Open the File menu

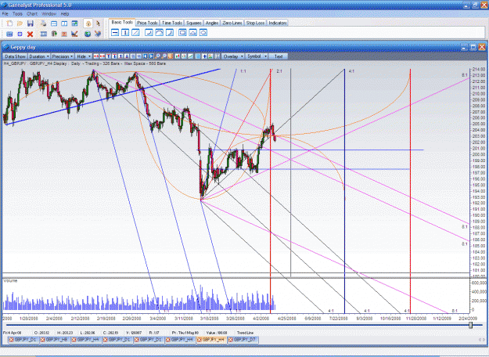(5, 14)
